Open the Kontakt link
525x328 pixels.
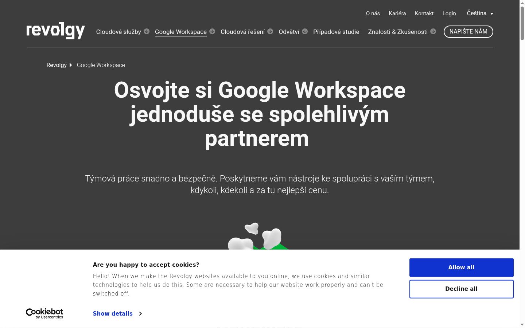[x=424, y=13]
